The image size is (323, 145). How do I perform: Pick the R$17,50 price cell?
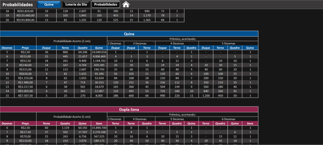[x=25, y=132]
